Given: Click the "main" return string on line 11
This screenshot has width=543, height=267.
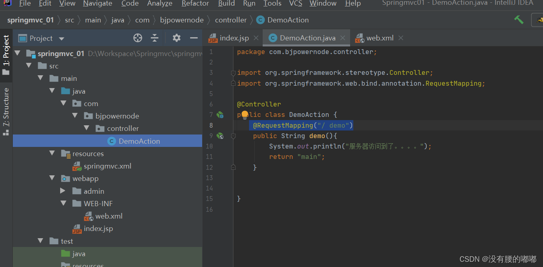Looking at the screenshot, I should pos(309,157).
